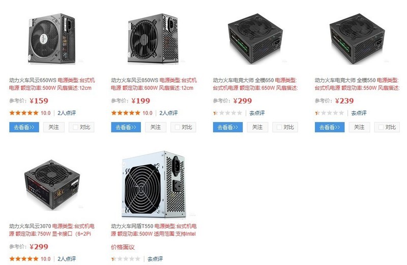
Task: Open the 风云3070 power supply image
Action: tap(52, 185)
